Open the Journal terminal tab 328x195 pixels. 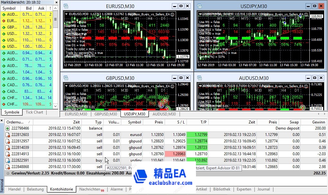pos(263,189)
